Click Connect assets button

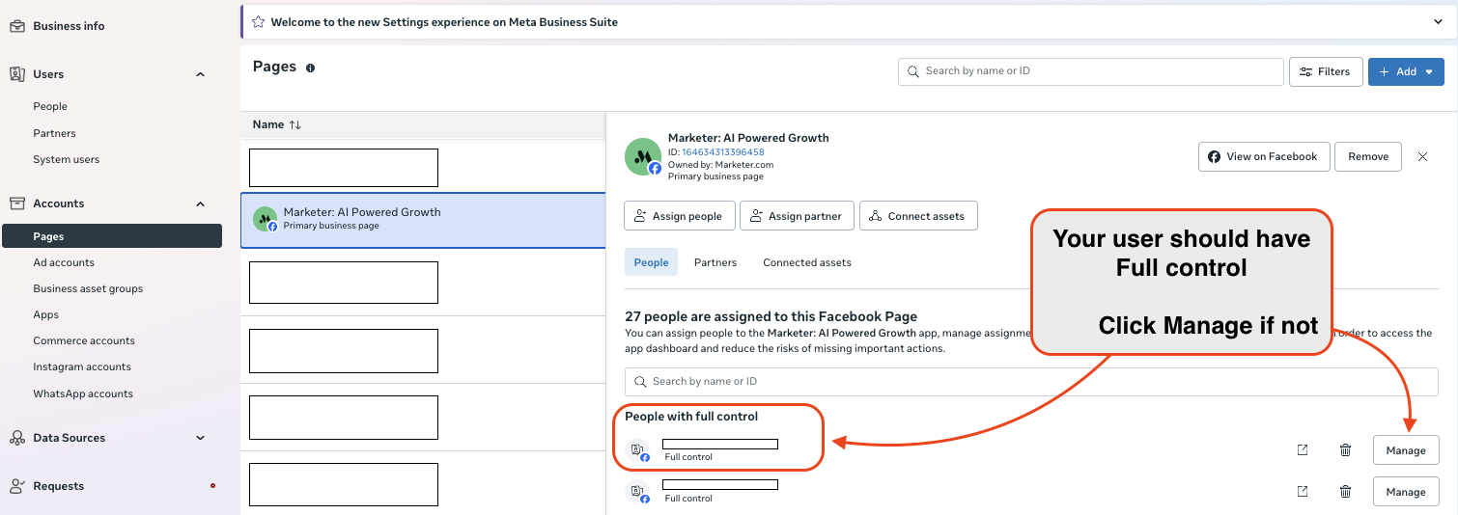[x=918, y=216]
